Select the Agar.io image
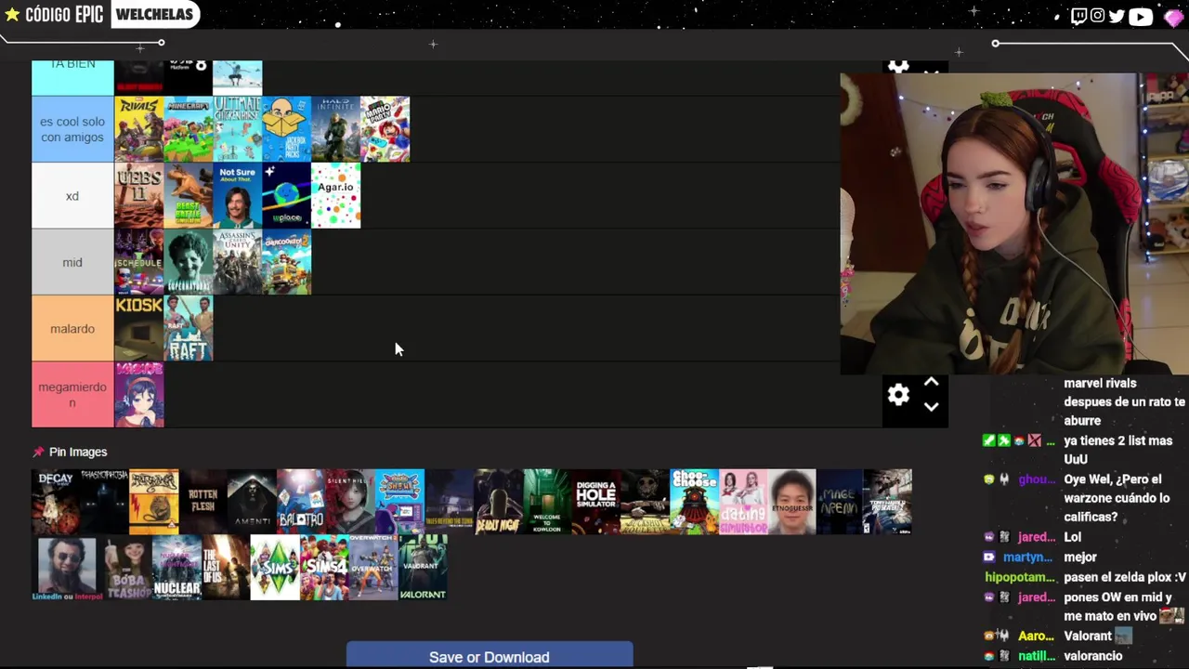 [x=335, y=196]
